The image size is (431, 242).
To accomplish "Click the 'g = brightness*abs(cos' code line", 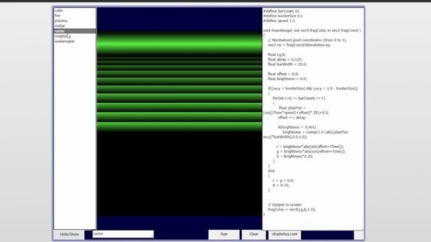I will [x=311, y=151].
